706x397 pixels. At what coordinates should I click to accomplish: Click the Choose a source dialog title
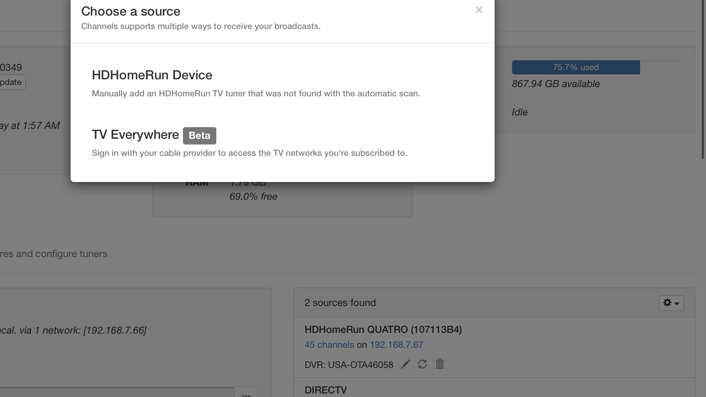(130, 11)
